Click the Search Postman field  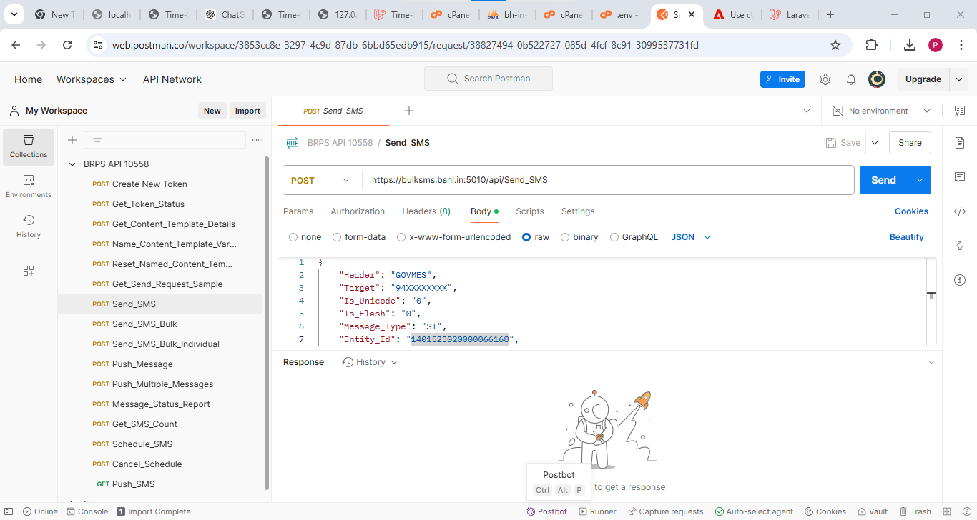(488, 79)
